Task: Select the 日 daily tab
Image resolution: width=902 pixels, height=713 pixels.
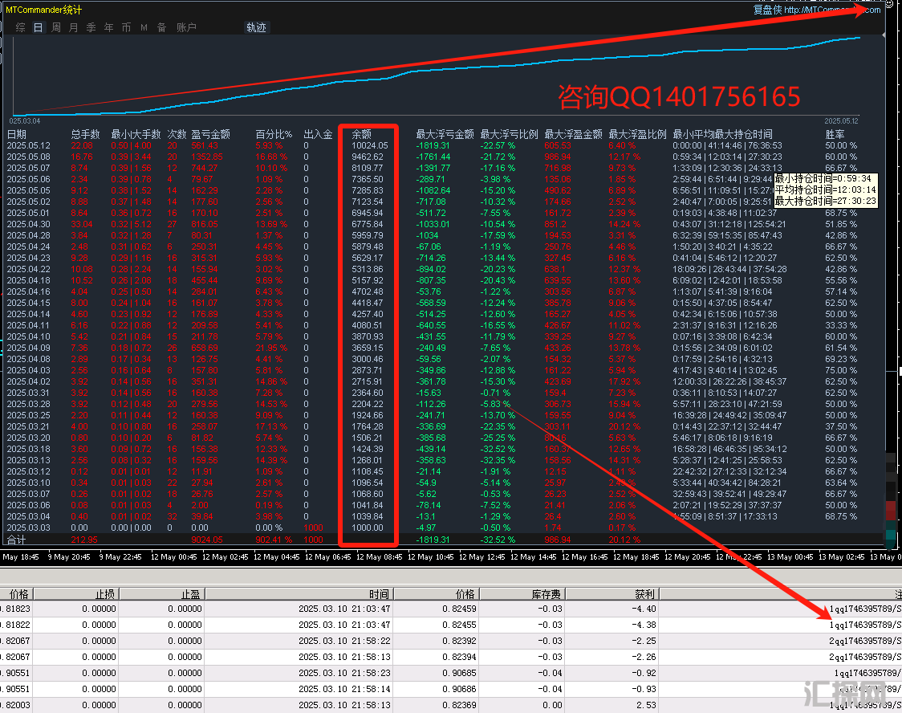Action: (x=38, y=27)
